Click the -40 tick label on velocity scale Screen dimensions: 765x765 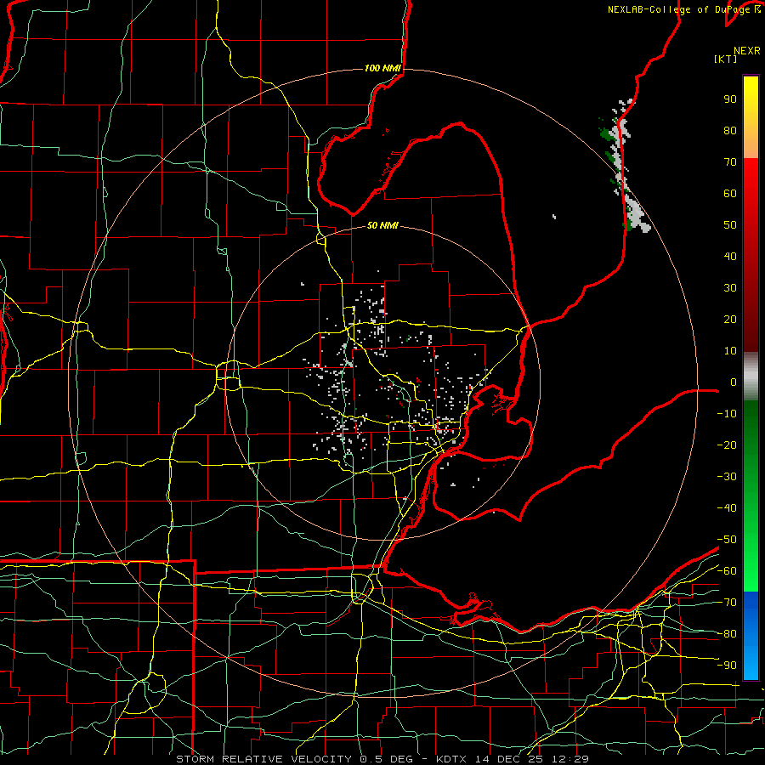(x=727, y=508)
